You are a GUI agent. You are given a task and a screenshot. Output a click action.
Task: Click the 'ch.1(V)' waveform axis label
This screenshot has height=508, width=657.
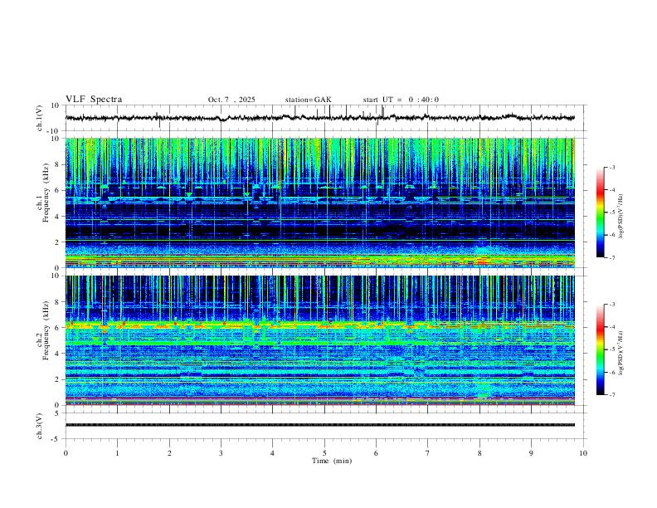[x=40, y=118]
